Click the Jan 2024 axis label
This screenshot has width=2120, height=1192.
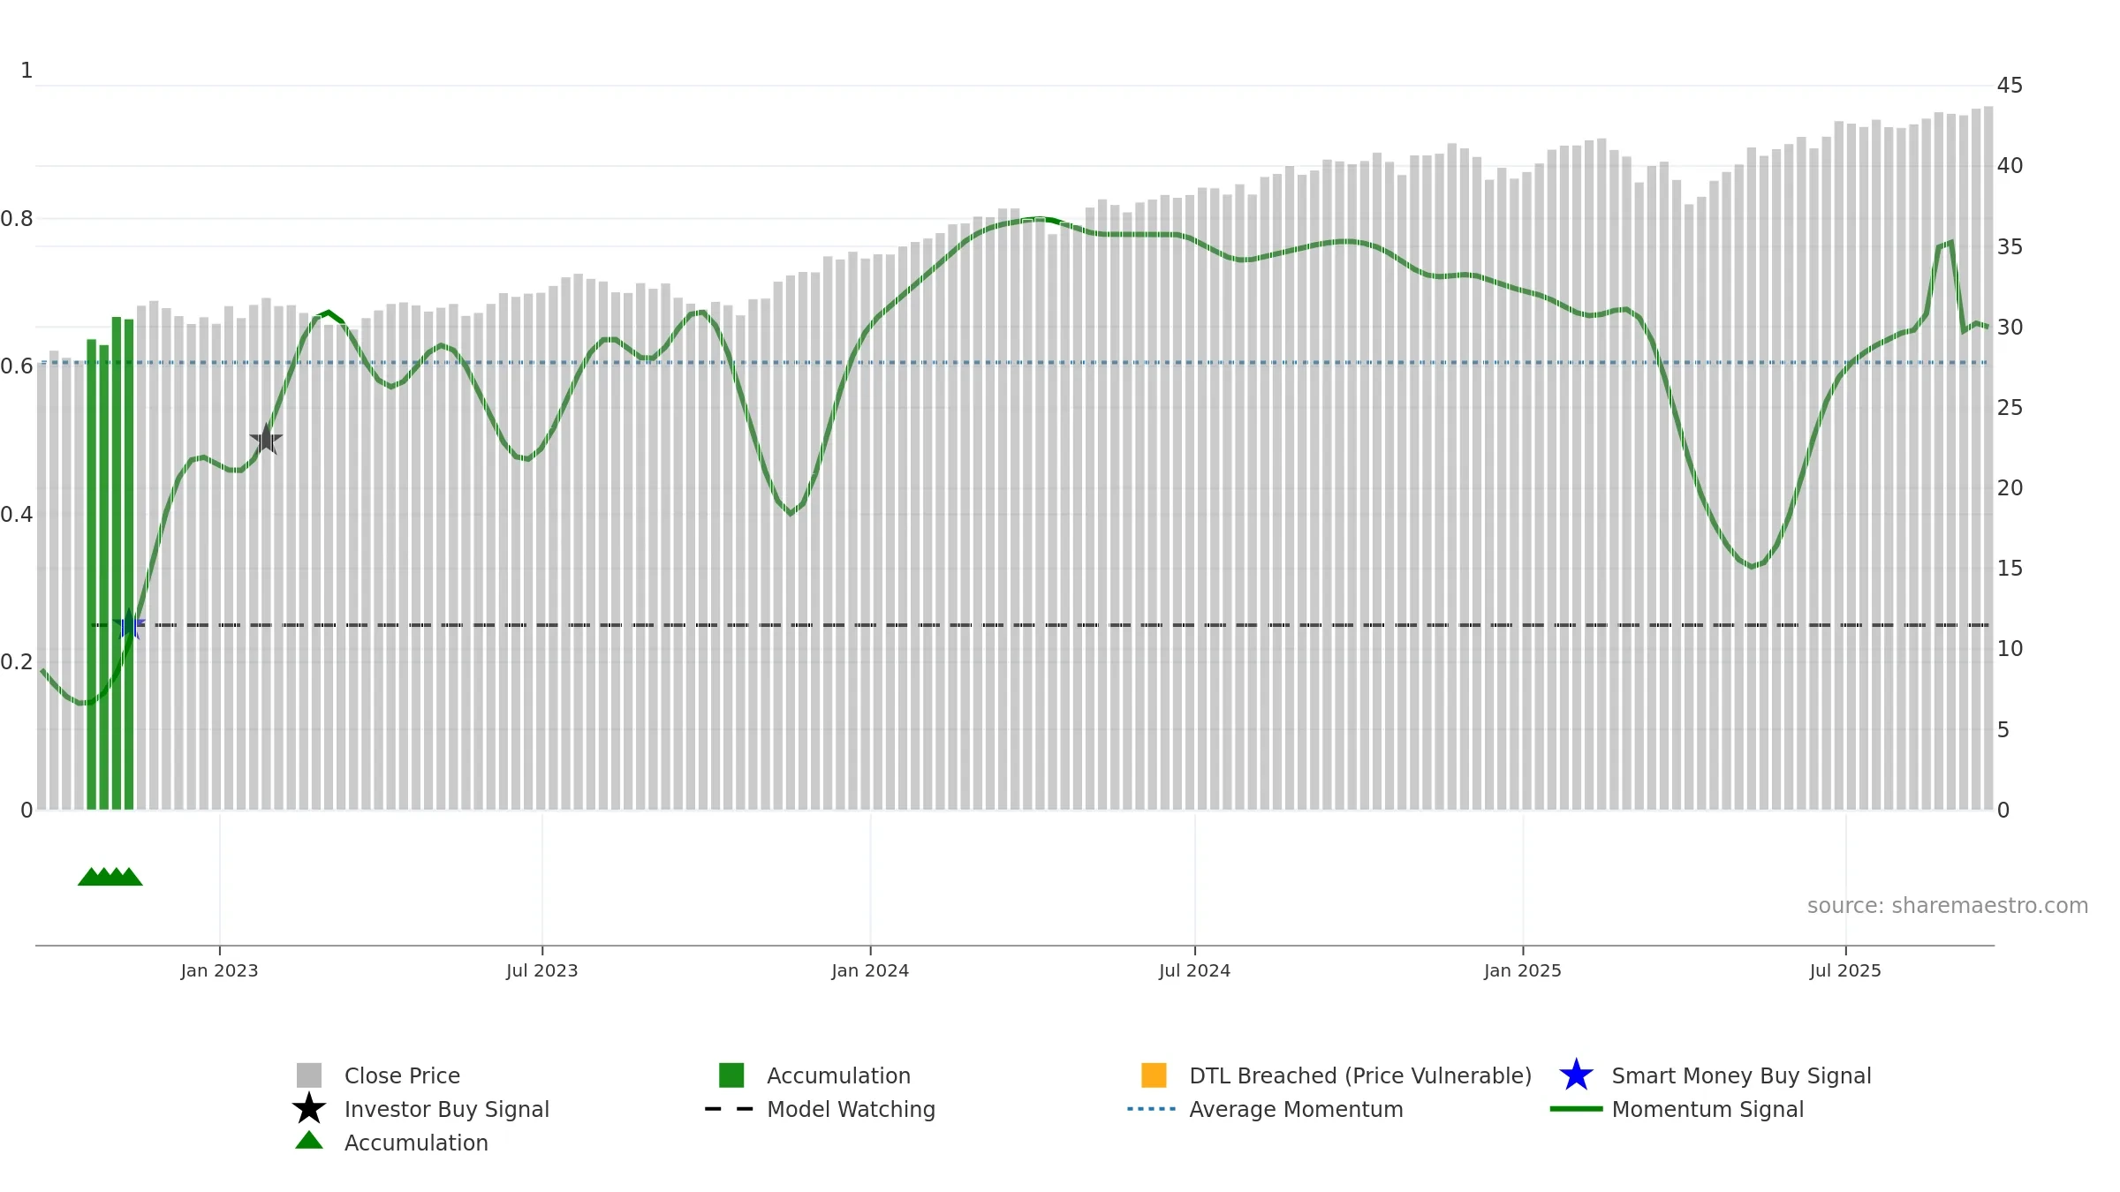(x=870, y=971)
